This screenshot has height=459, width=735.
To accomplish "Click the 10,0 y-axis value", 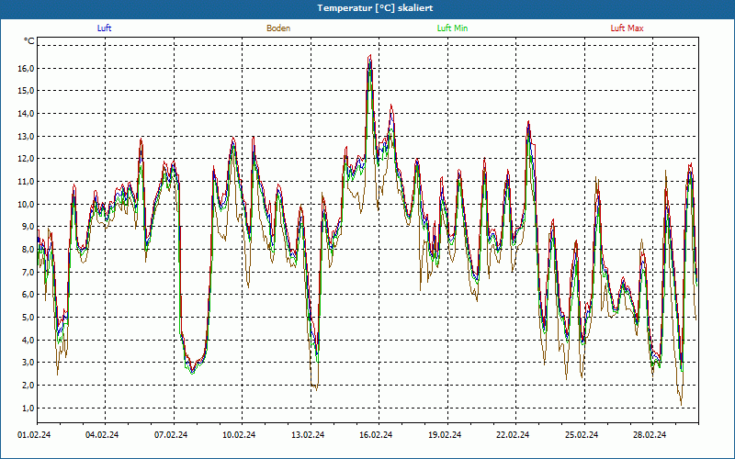I will point(26,204).
